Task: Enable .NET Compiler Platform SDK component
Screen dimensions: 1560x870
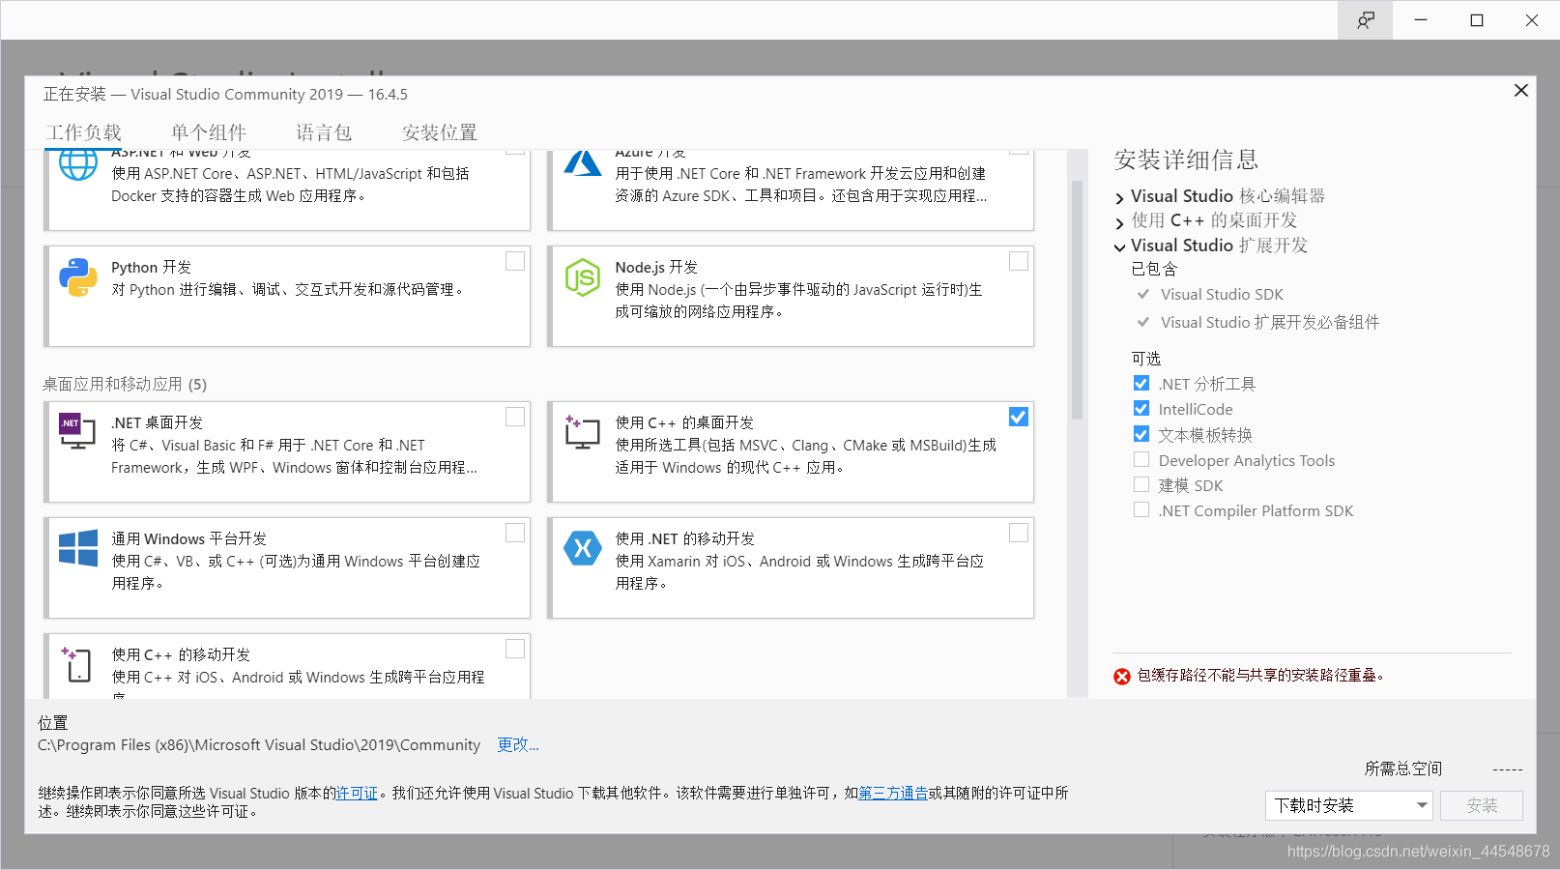Action: click(1141, 509)
